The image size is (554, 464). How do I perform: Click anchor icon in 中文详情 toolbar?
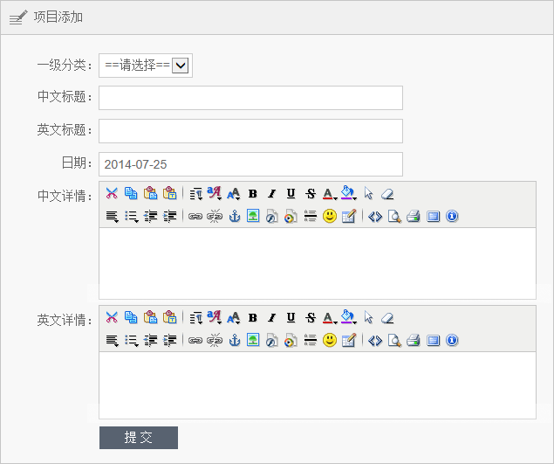[234, 217]
